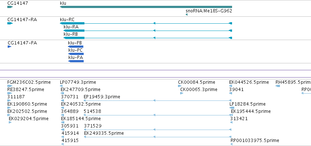Click the FGM236C02.5prime EST arrow
This screenshot has width=311, height=146.
pos(10,86)
